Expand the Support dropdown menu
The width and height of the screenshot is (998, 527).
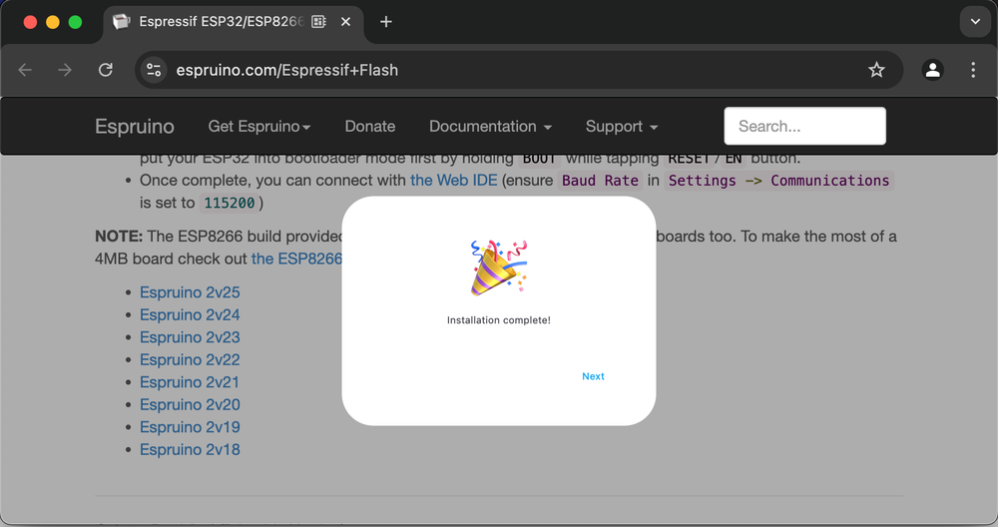coord(621,126)
